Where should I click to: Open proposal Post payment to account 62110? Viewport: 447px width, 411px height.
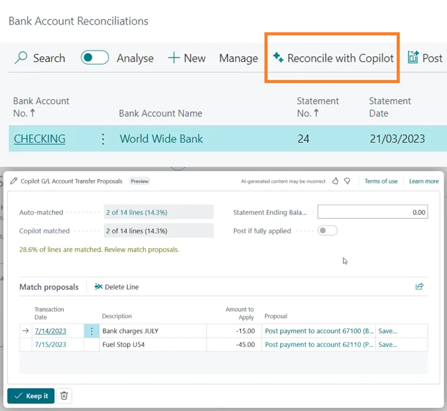tap(319, 345)
